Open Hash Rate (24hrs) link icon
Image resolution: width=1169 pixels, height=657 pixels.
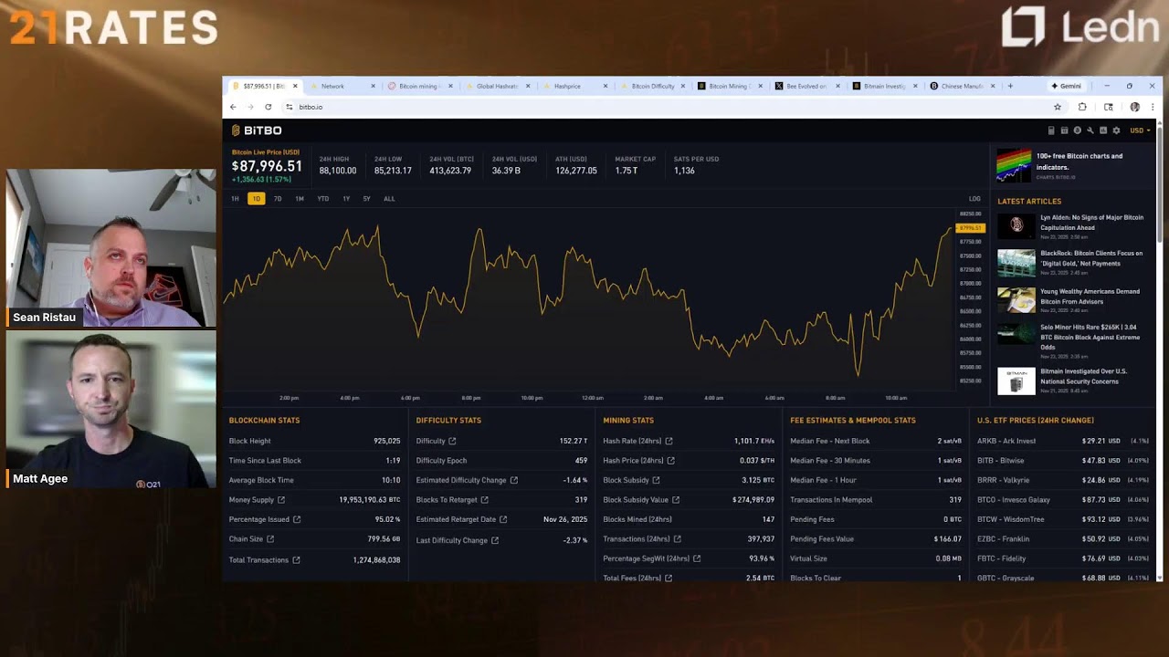point(669,442)
